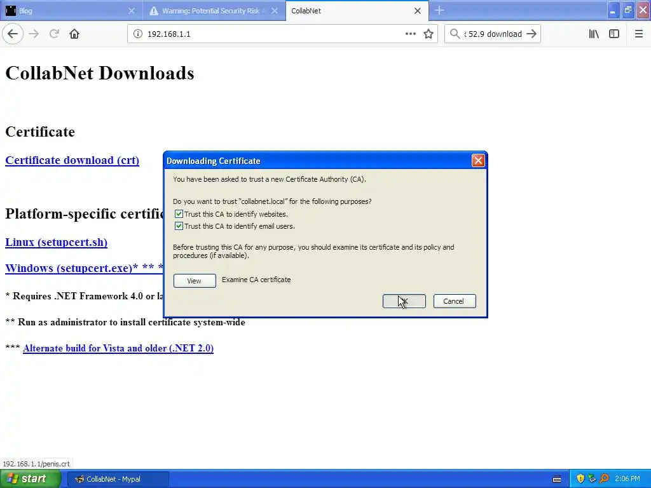The height and width of the screenshot is (488, 651).
Task: Show sidebars icon in toolbar
Action: click(x=614, y=34)
